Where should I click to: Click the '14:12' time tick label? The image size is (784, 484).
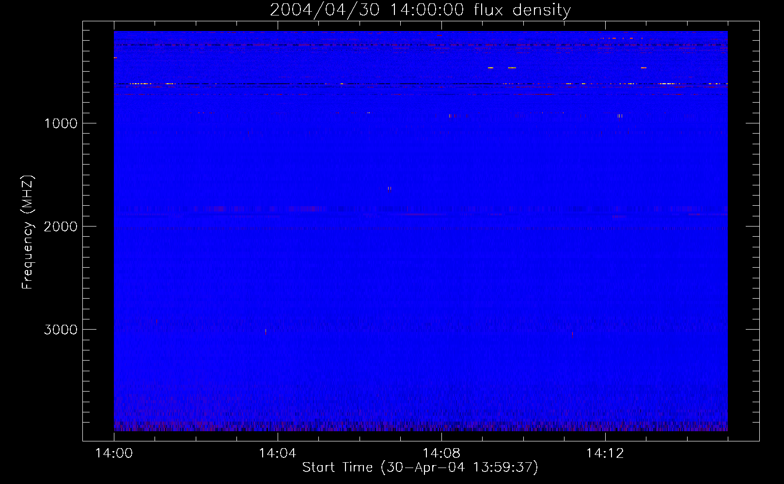click(605, 454)
